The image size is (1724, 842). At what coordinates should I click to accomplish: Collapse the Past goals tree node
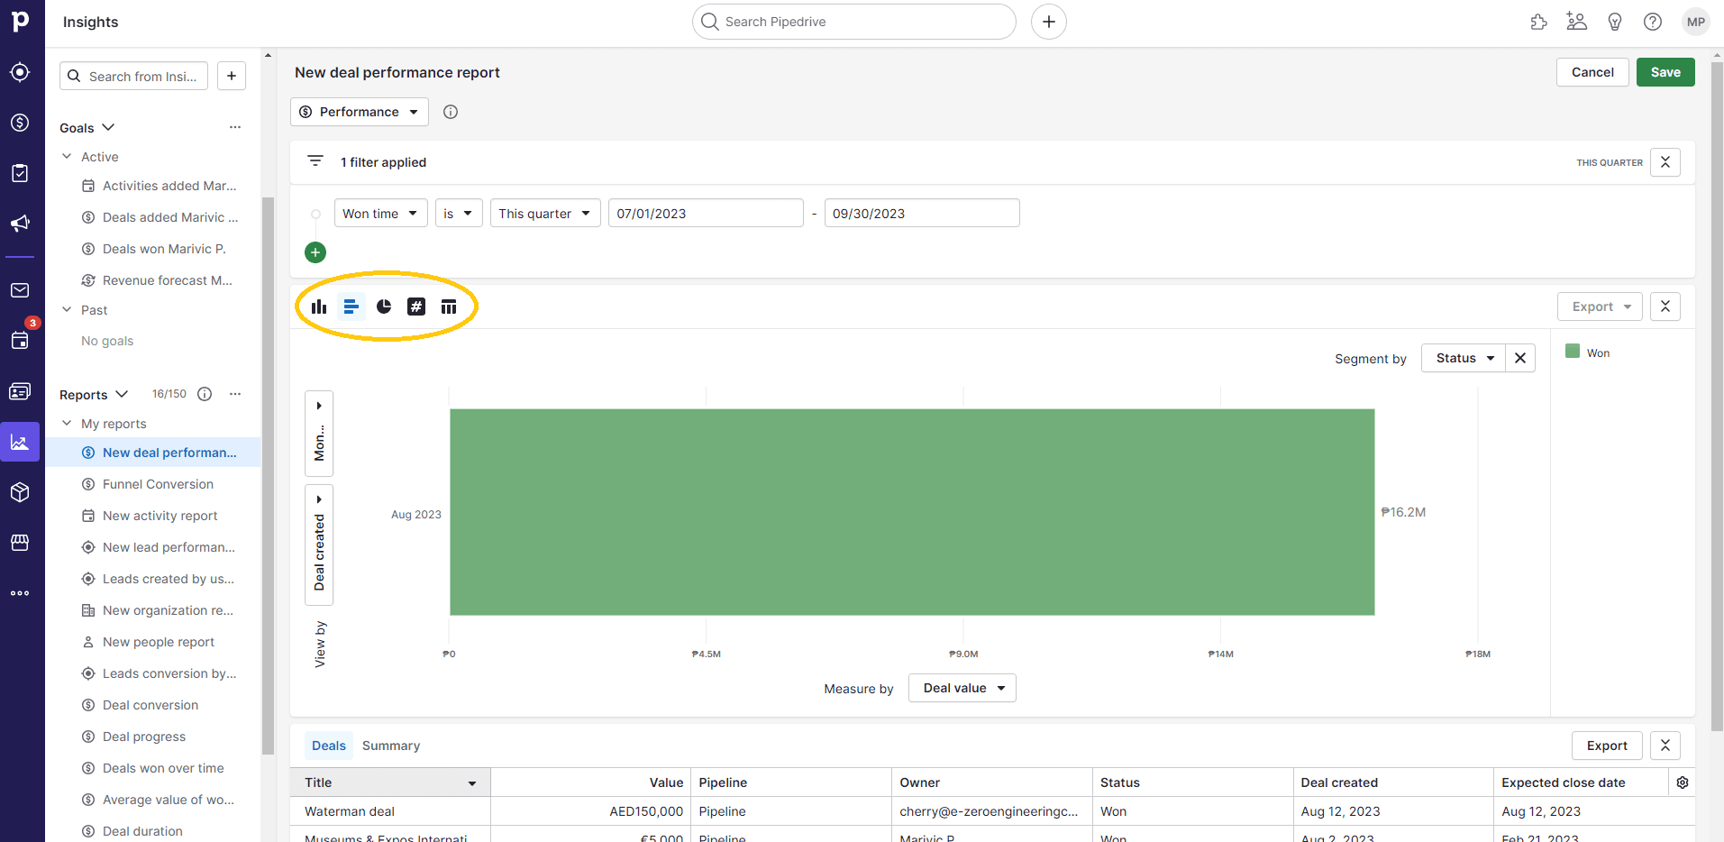point(67,309)
